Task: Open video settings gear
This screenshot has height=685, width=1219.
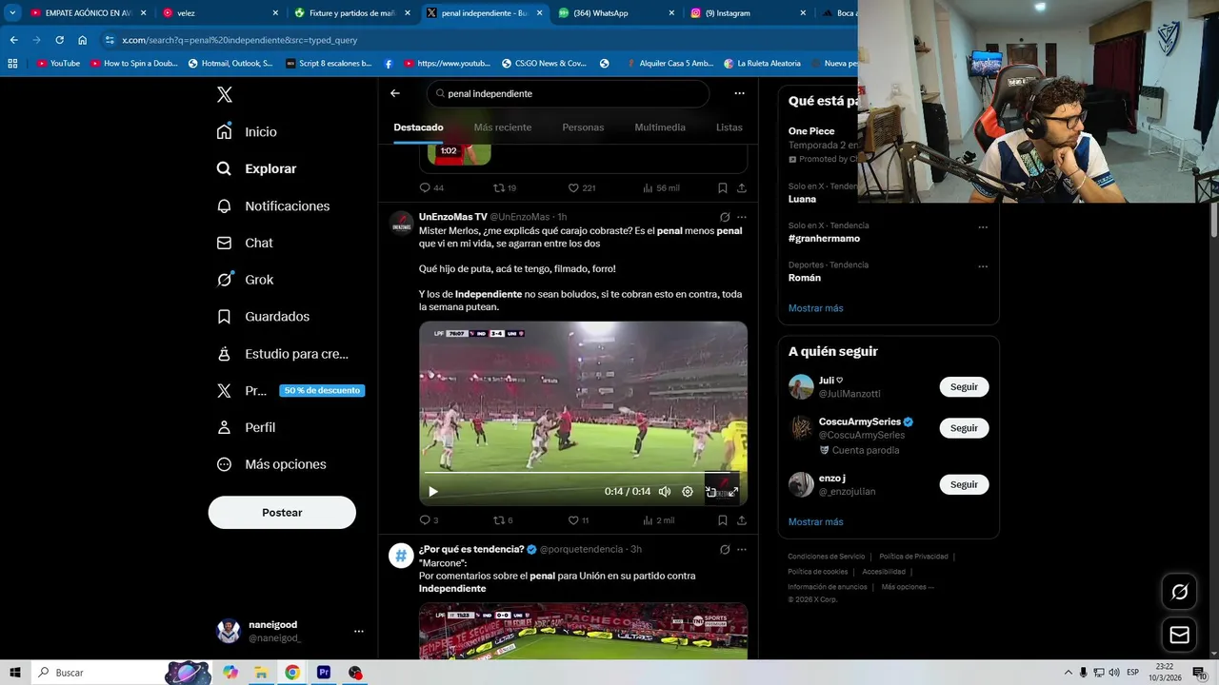Action: pos(688,492)
